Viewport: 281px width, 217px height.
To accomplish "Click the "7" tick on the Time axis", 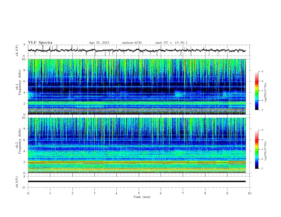I will (x=183, y=193).
